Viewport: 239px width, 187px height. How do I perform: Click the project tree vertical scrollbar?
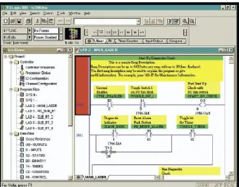70,117
